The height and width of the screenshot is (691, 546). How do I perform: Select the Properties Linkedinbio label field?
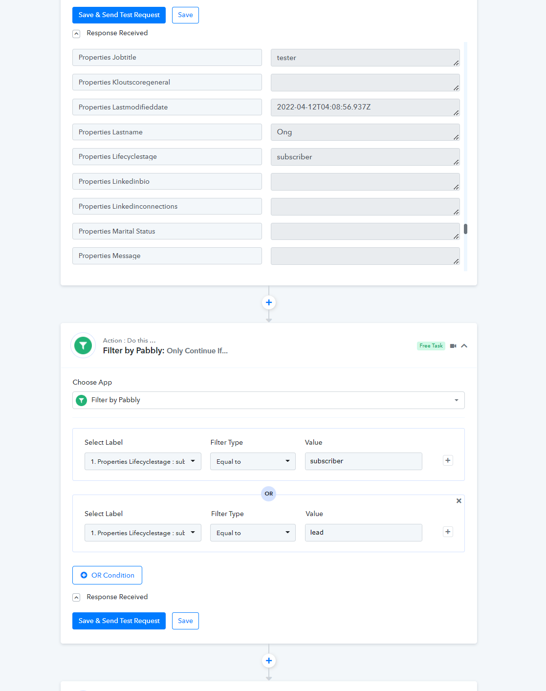[x=167, y=181]
